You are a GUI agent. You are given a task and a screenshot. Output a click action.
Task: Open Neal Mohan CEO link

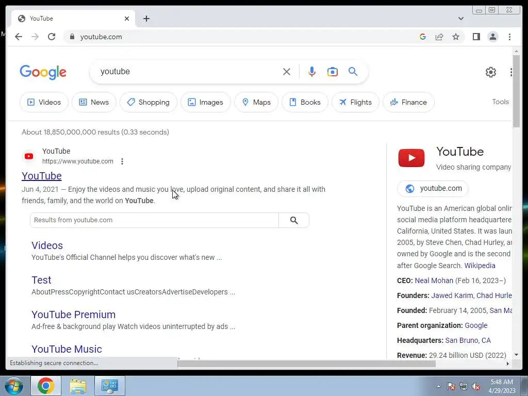coord(434,280)
